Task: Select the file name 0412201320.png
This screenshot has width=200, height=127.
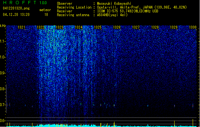Action: click(x=16, y=8)
